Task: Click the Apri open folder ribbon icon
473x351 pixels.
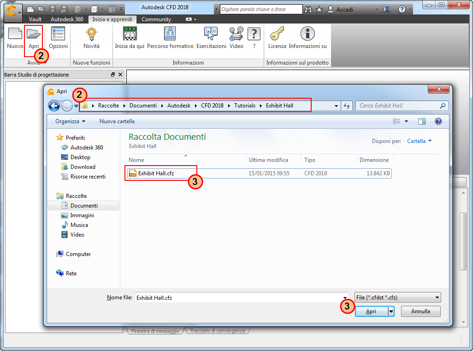Action: coord(34,34)
